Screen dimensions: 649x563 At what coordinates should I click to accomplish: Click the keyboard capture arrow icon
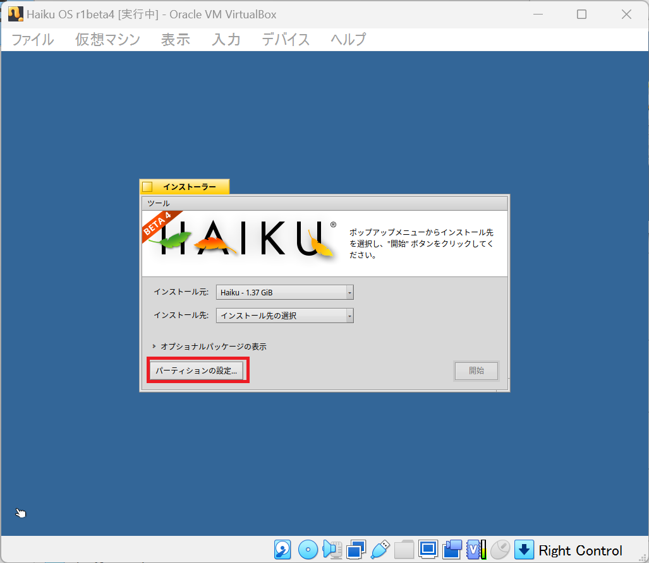click(524, 550)
